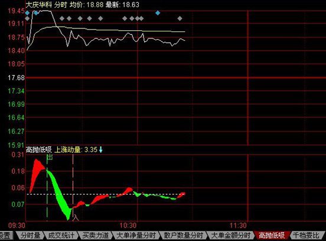Viewport: 326px width, 241px height.
Task: Click the first gray diamond below 19.45
Action: pyautogui.click(x=27, y=18)
